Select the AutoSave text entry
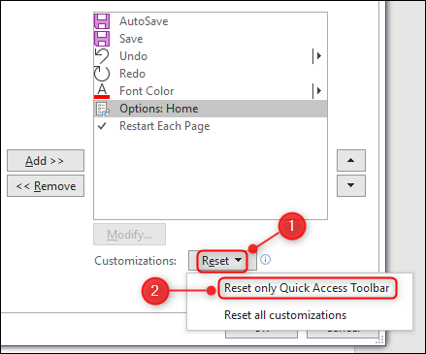The height and width of the screenshot is (354, 426). click(144, 21)
